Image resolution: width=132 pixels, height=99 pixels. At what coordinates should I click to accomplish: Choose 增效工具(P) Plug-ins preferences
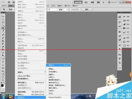click(x=58, y=88)
